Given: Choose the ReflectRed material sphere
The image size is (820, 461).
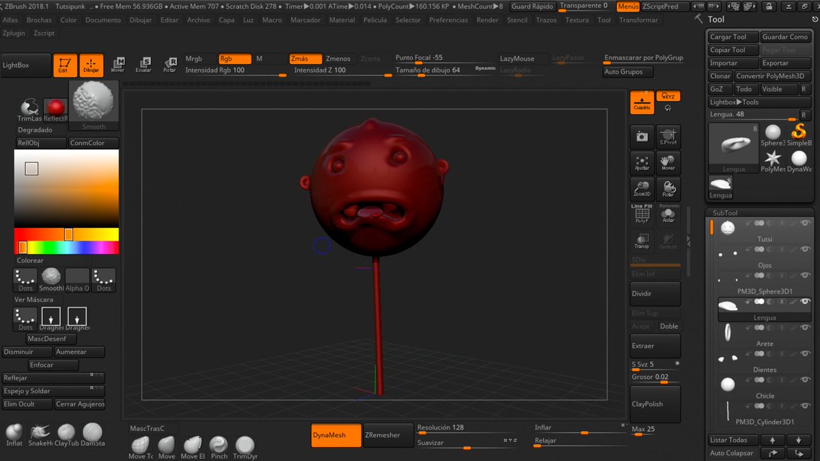Looking at the screenshot, I should tap(56, 110).
